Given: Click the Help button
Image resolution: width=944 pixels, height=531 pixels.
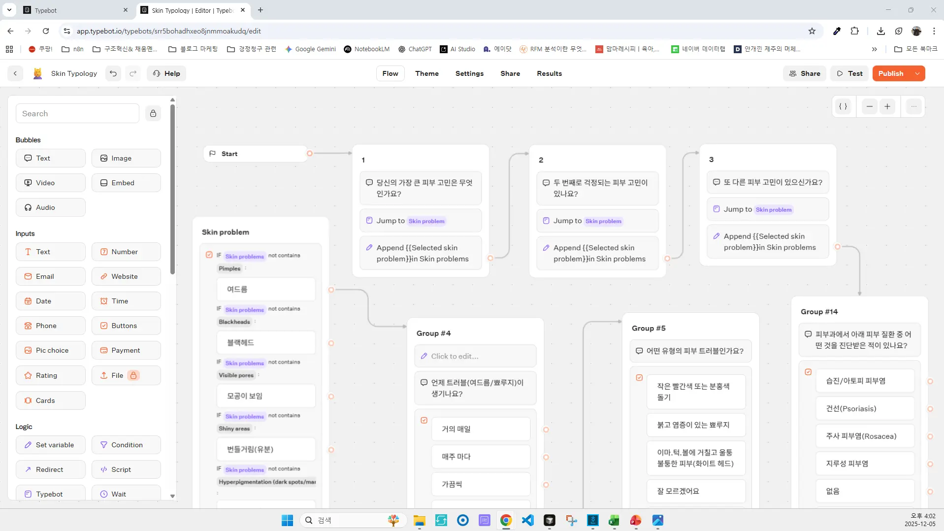Looking at the screenshot, I should 166,73.
